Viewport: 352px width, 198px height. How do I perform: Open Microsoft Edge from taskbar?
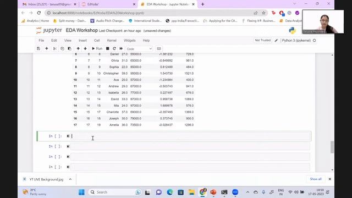tap(170, 192)
